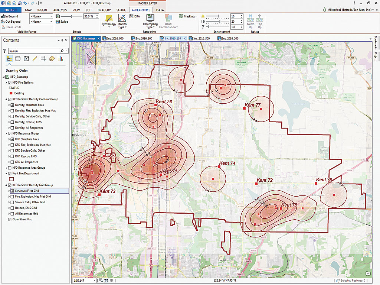Increase the gamma 1.0 stepper

click(241, 26)
